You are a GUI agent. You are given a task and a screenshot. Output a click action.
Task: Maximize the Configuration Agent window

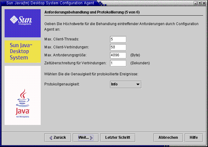tap(200, 3)
